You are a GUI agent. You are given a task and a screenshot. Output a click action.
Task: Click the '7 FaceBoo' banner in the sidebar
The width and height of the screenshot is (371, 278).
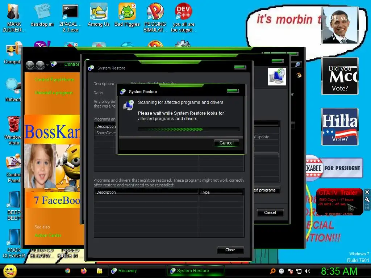(53, 200)
